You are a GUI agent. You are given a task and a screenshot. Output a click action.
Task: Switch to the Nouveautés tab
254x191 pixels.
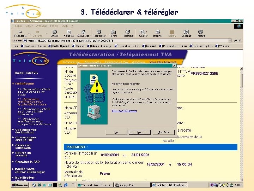(93, 62)
